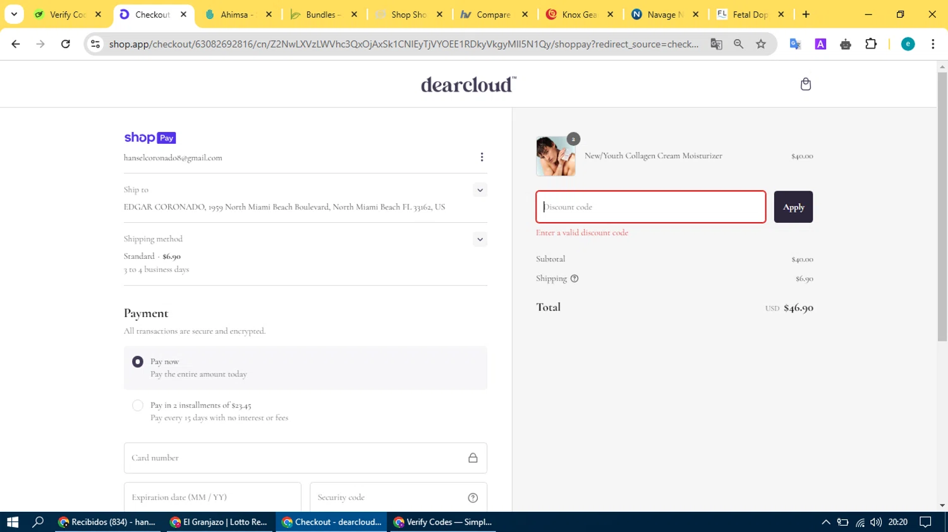The width and height of the screenshot is (948, 532).
Task: Open the shopping bag cart icon
Action: pos(805,84)
